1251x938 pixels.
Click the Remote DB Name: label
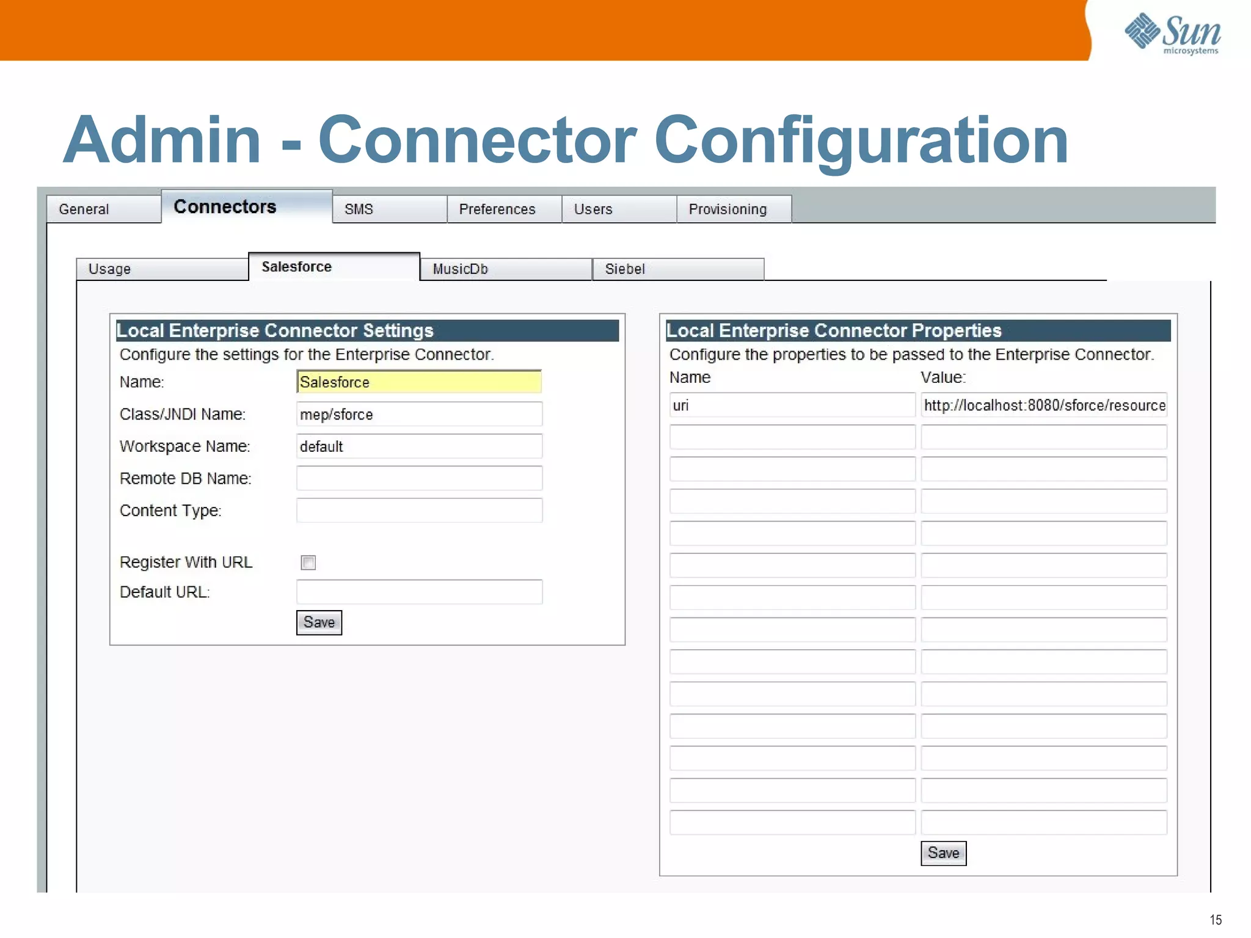[x=186, y=478]
